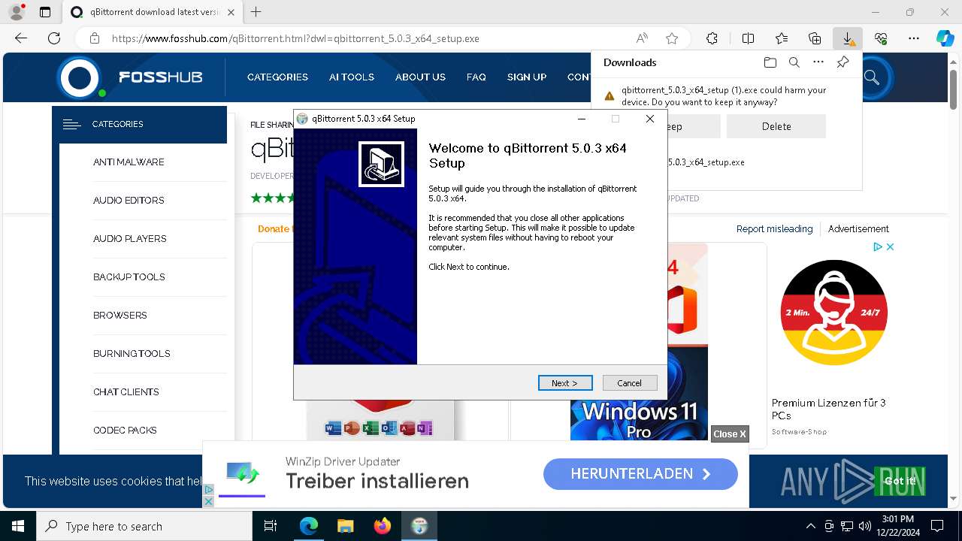Click the site info lock icon

point(95,38)
